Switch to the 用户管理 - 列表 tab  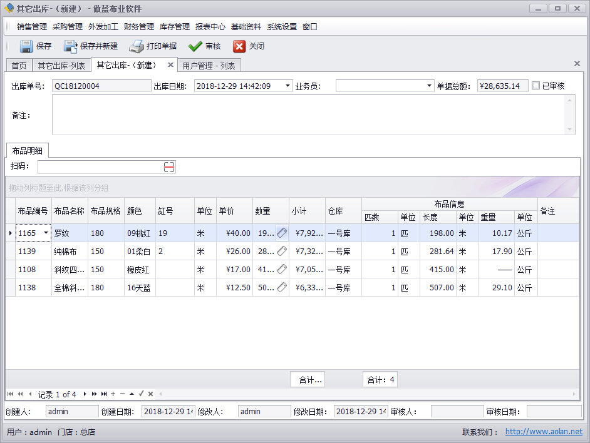[209, 66]
